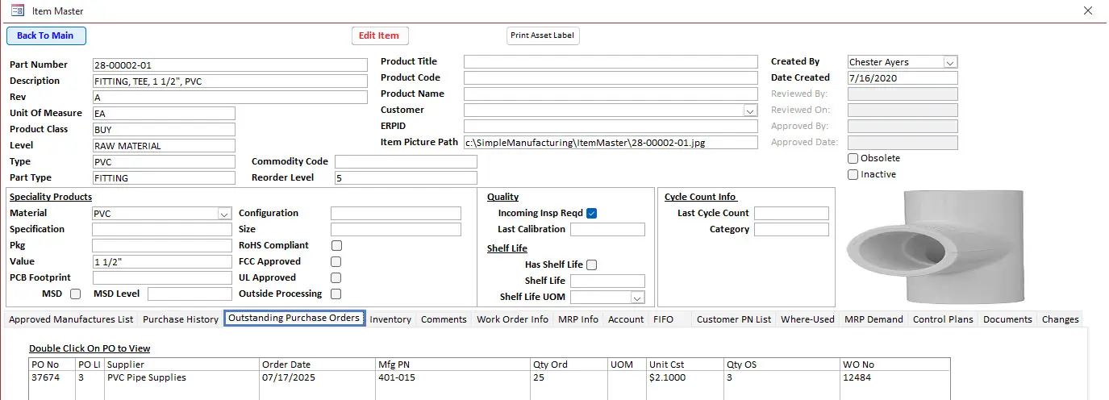Image resolution: width=1109 pixels, height=400 pixels.
Task: Click supplier PVC Pipe Supplies cell
Action: (x=181, y=378)
